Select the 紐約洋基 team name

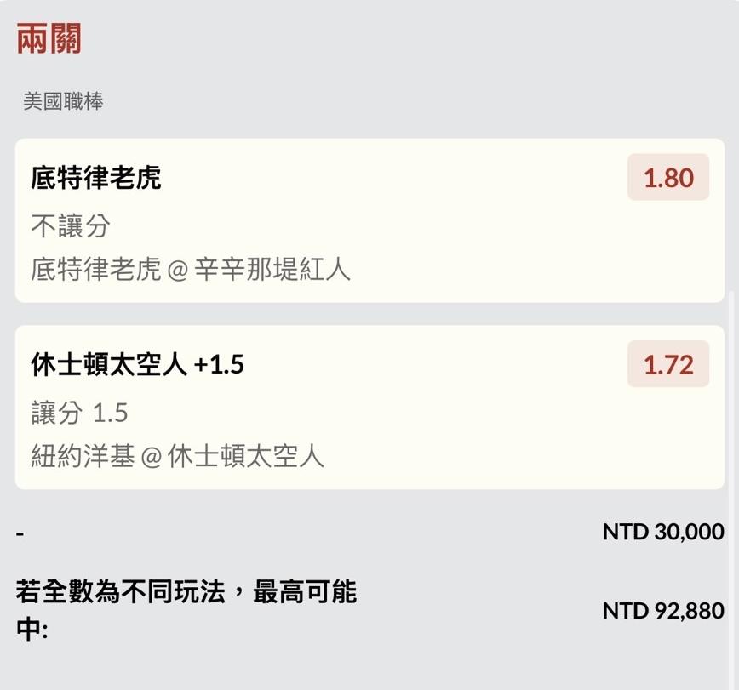click(x=82, y=457)
